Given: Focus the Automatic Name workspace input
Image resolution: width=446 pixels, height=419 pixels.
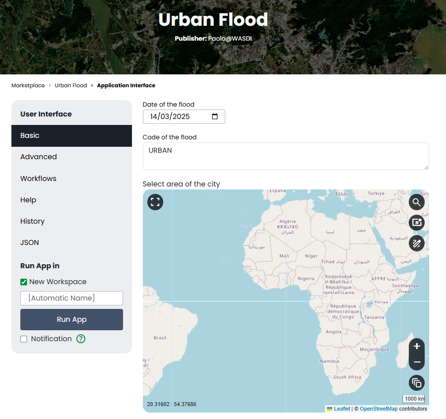Looking at the screenshot, I should point(71,298).
